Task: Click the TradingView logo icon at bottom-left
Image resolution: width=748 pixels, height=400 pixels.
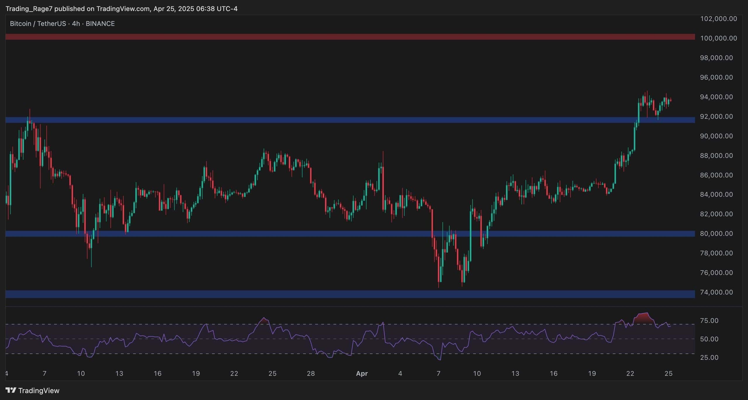Action: 11,390
